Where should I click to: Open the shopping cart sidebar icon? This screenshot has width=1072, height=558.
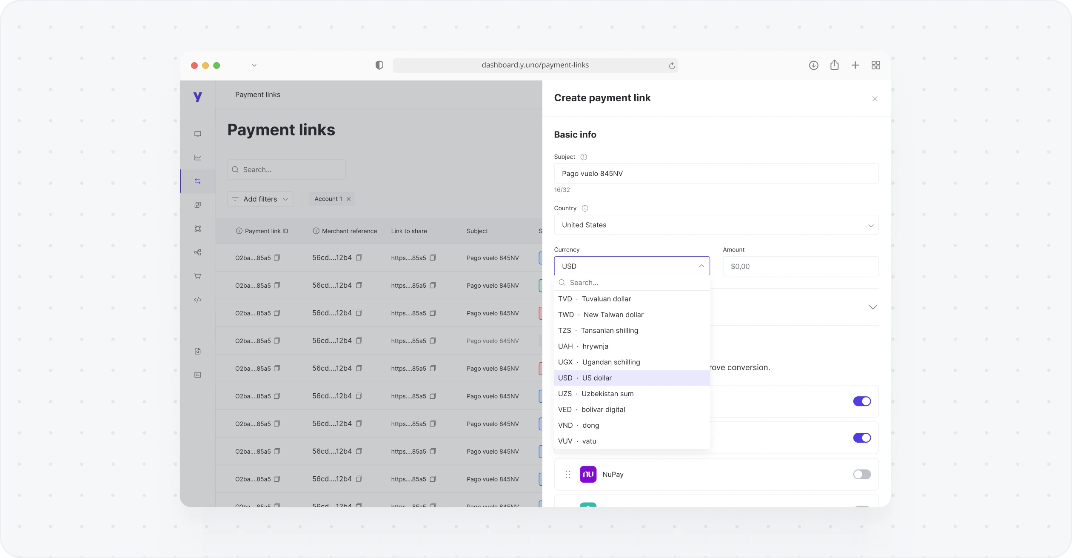198,276
